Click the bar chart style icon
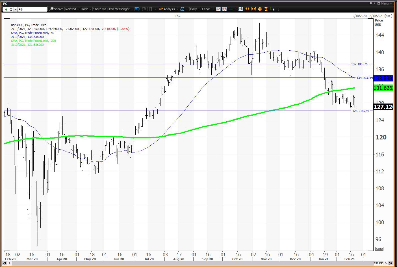Image resolution: width=397 pixels, height=267 pixels. [151, 9]
